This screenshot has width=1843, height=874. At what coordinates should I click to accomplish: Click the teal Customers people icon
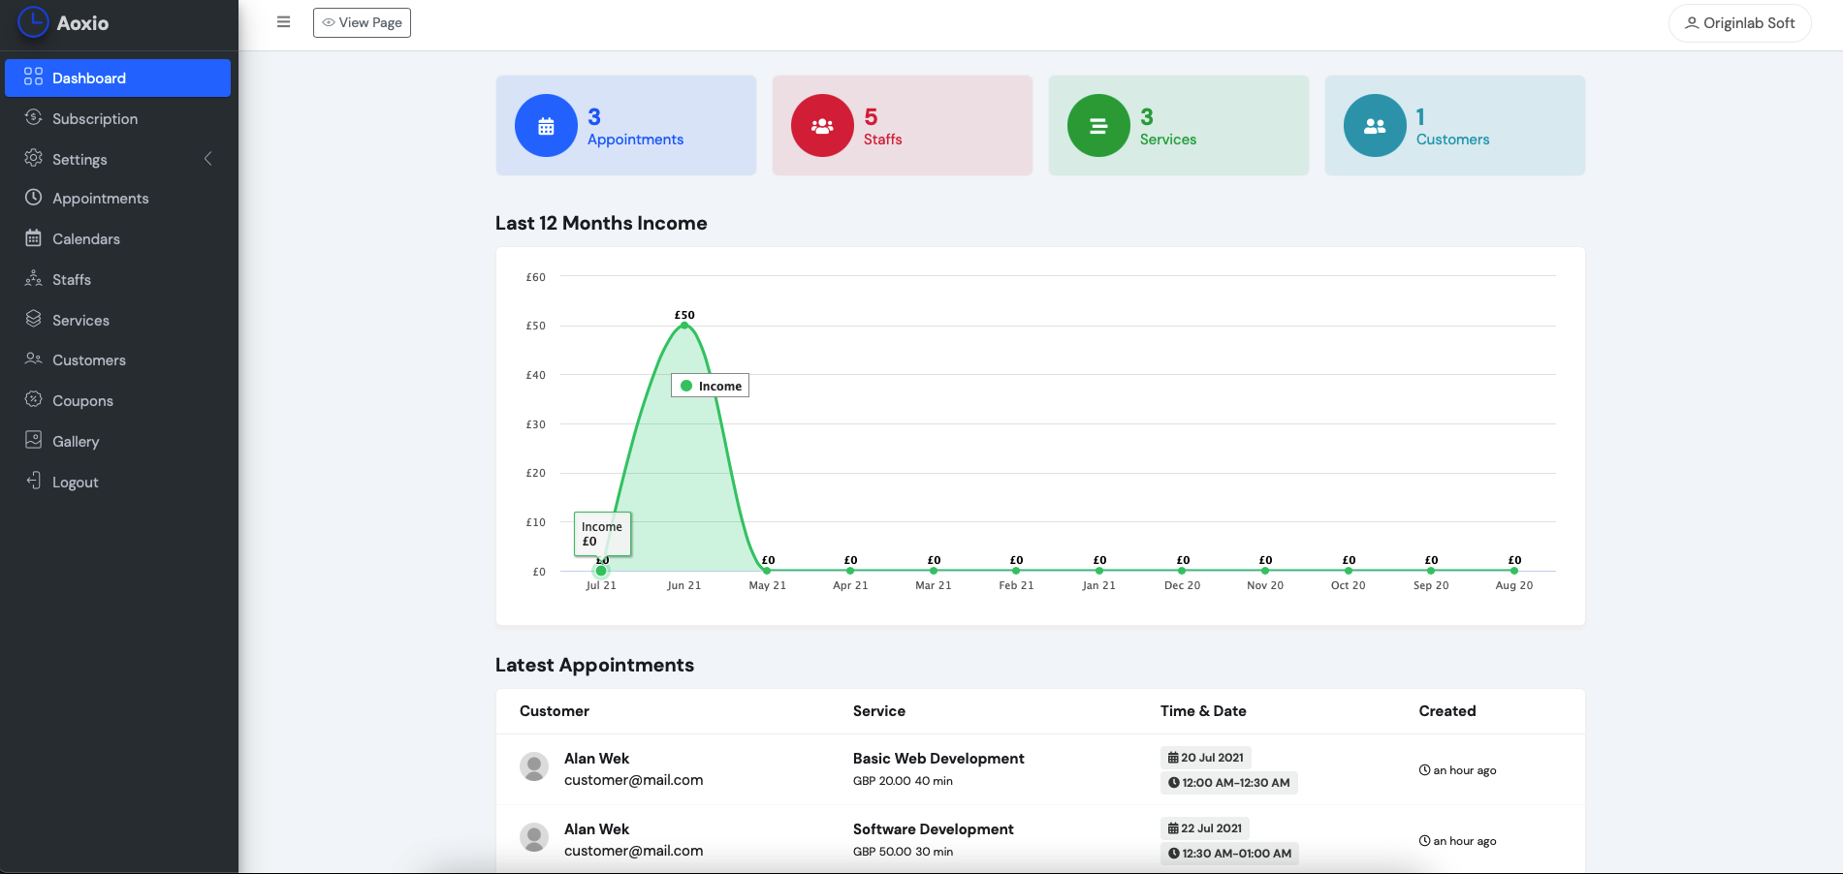click(1375, 126)
